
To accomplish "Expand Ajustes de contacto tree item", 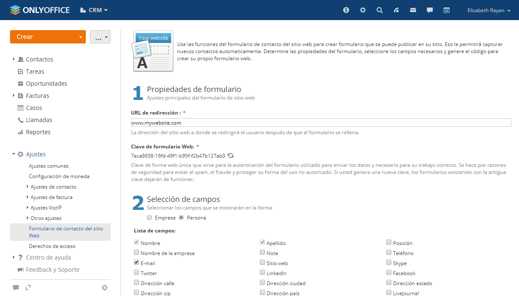I will pos(28,187).
